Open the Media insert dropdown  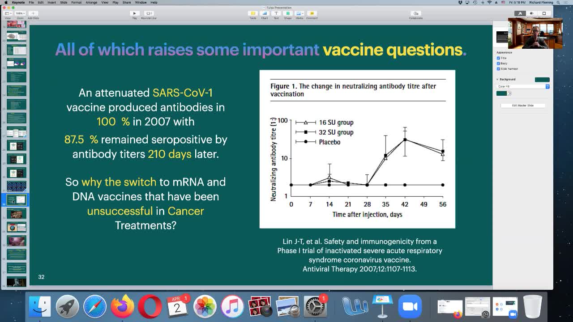(299, 13)
